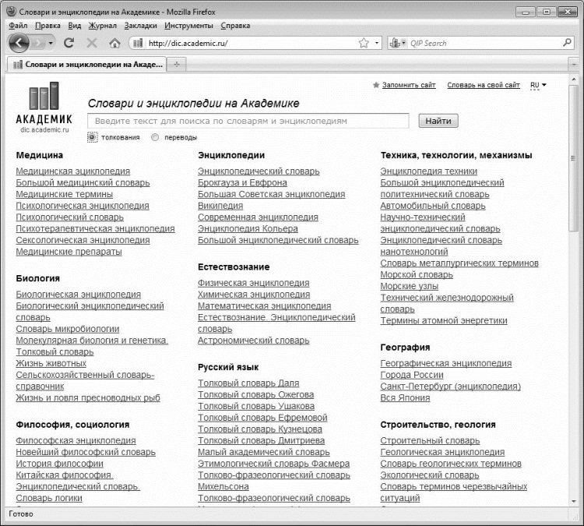Reload the page with the refresh icon
Image resolution: width=584 pixels, height=526 pixels.
pos(69,43)
